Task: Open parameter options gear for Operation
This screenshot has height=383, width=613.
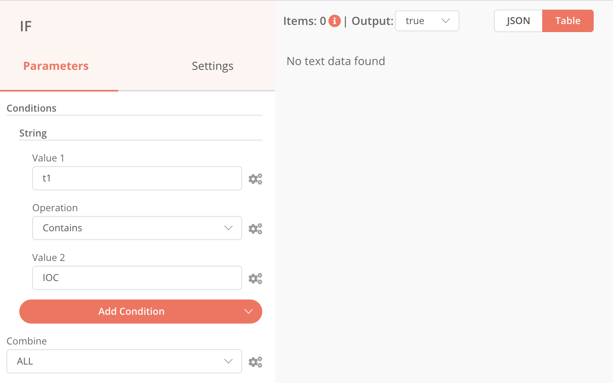Action: pos(255,228)
